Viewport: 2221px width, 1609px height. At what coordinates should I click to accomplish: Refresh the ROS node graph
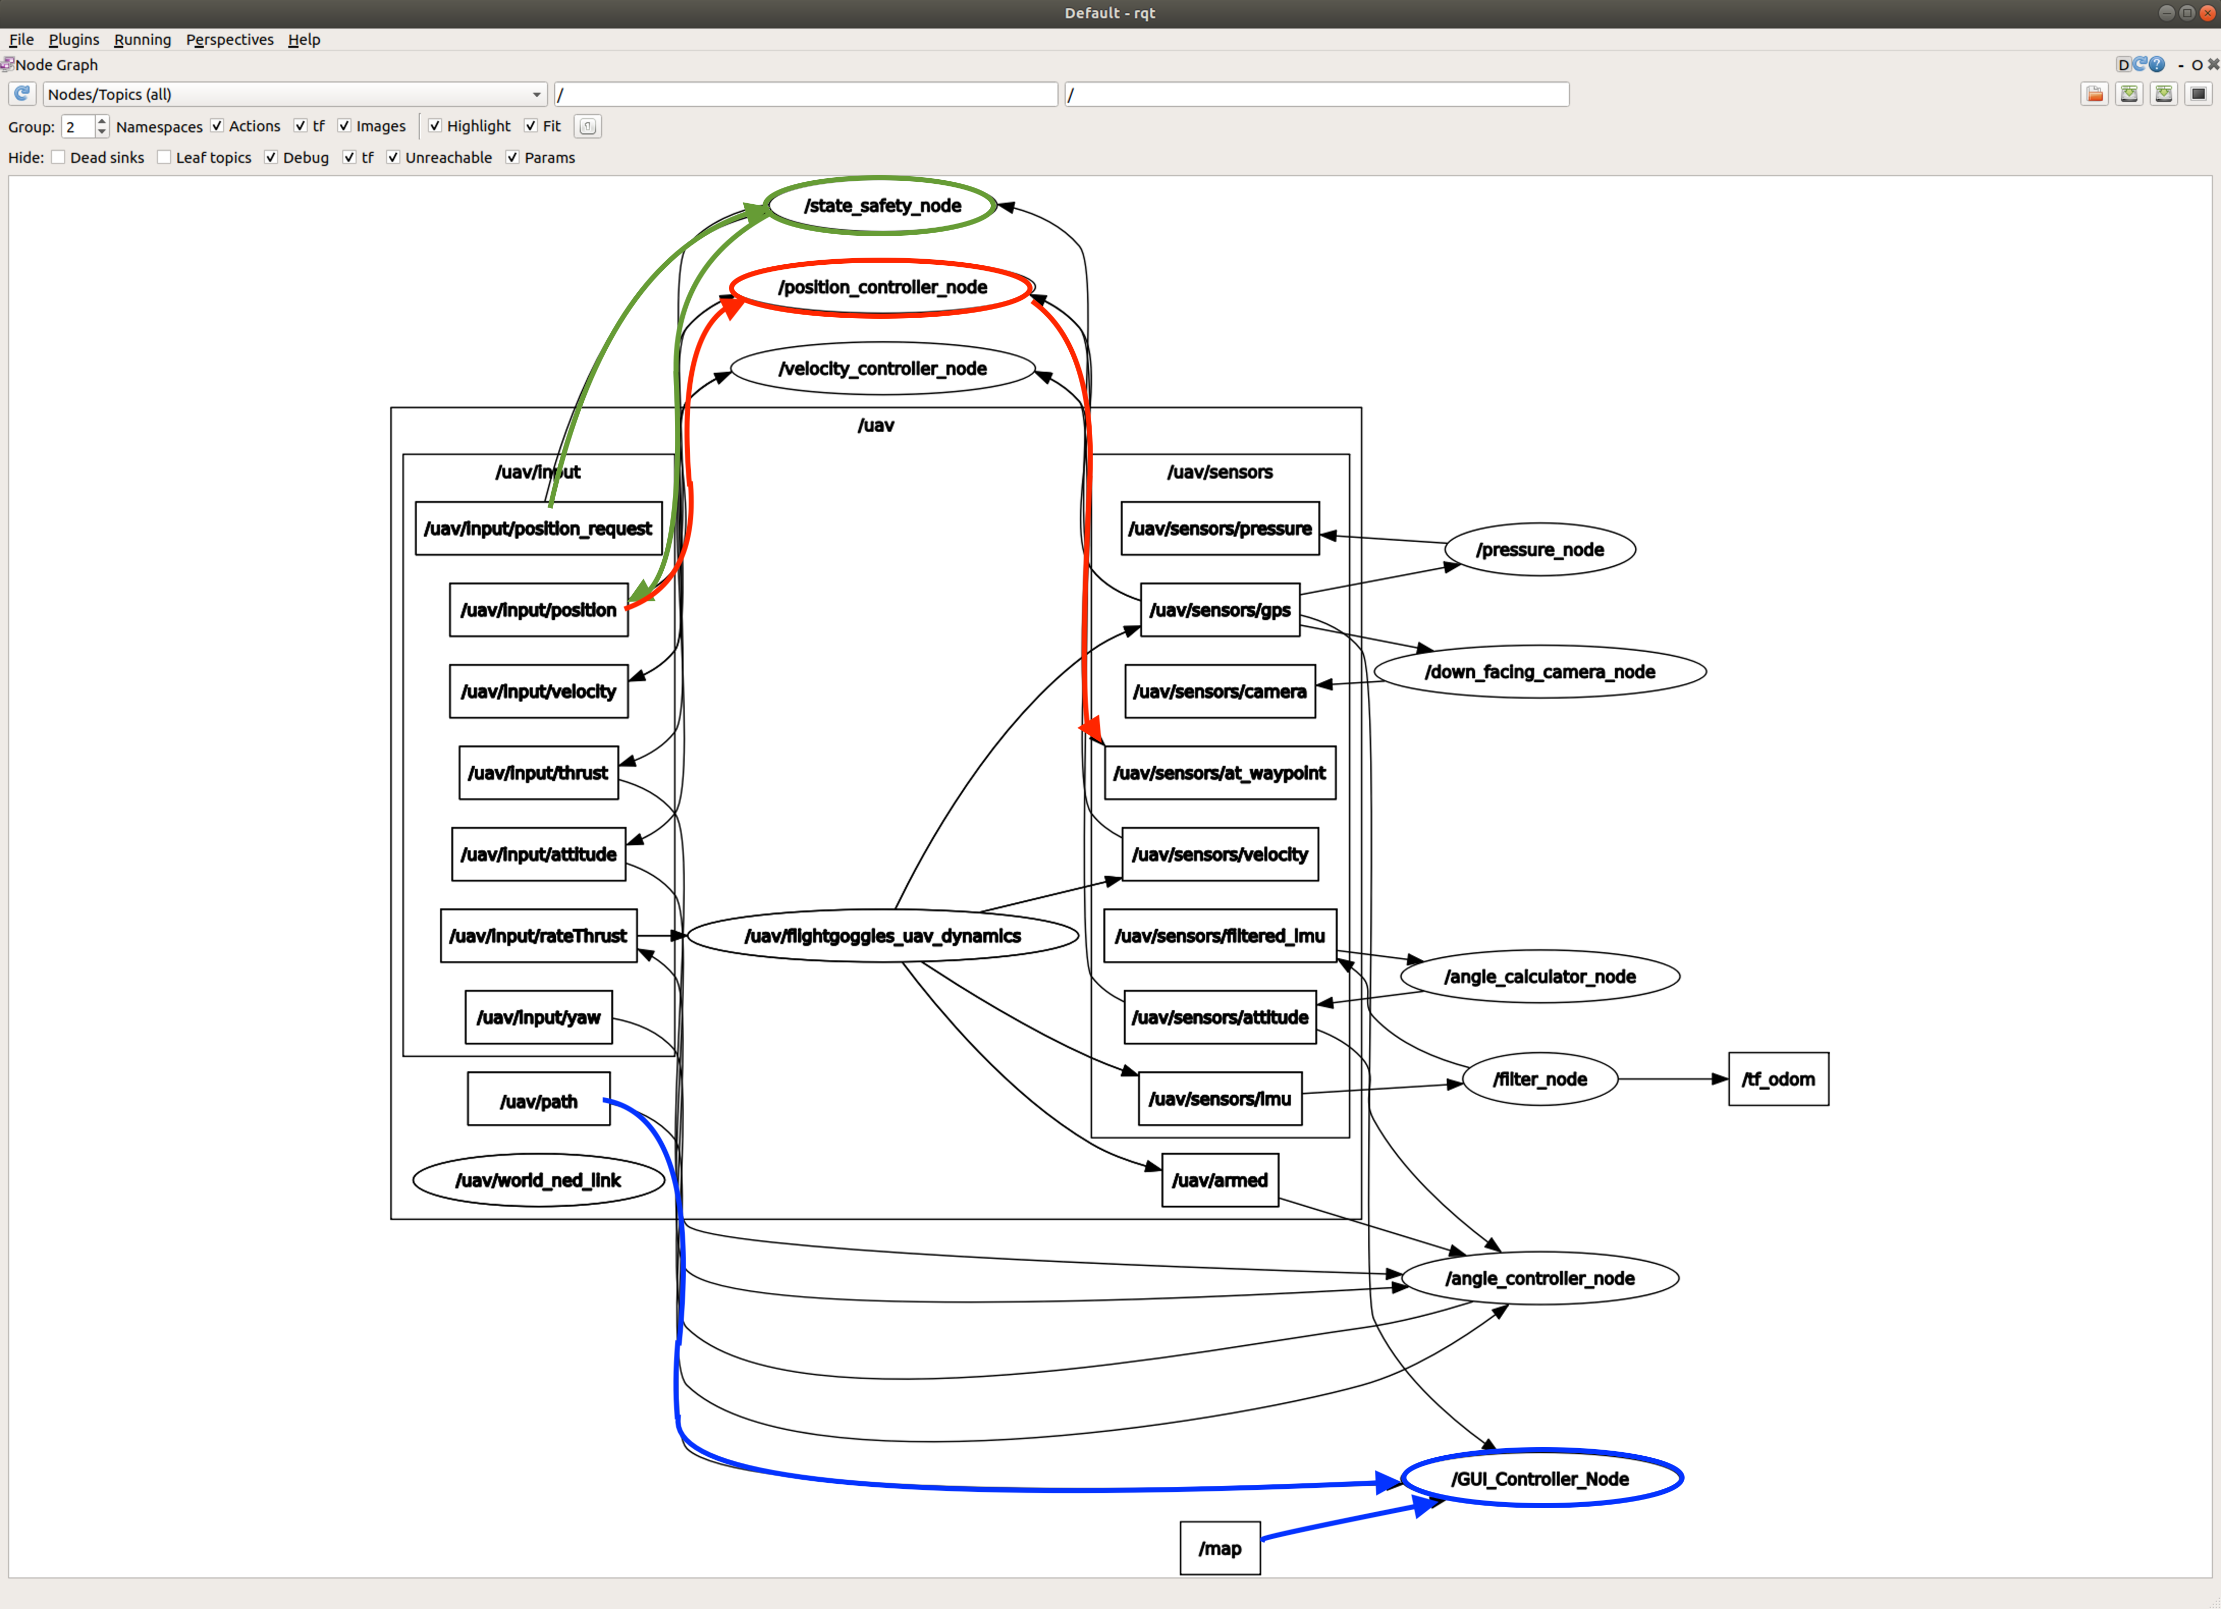[x=21, y=94]
